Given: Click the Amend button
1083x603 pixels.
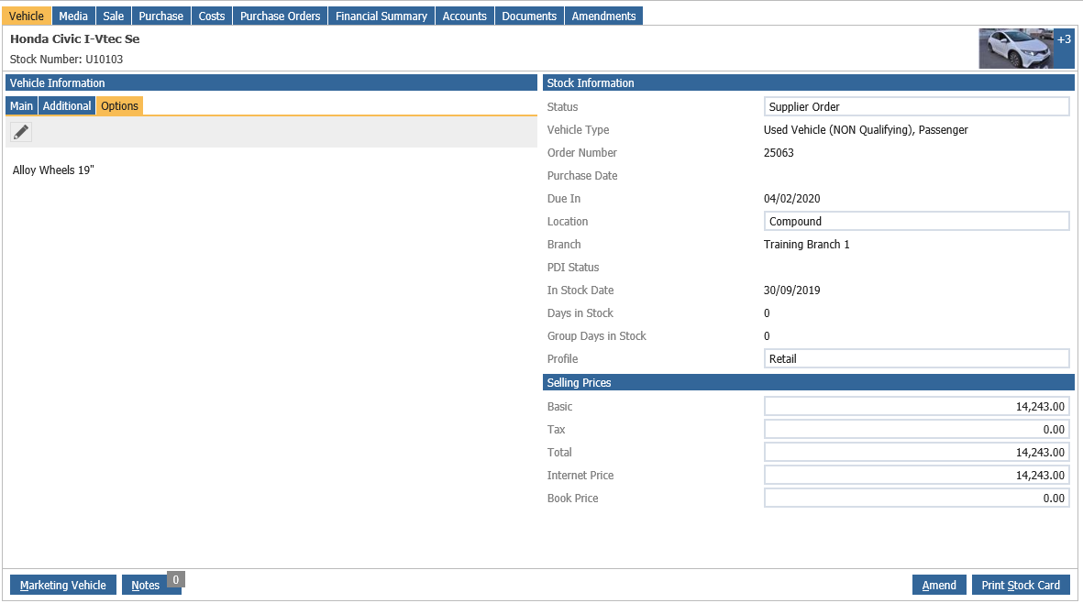Looking at the screenshot, I should pyautogui.click(x=939, y=585).
